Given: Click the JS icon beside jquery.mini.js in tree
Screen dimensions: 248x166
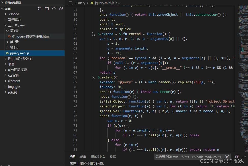Looking at the screenshot, I should tap(7, 53).
